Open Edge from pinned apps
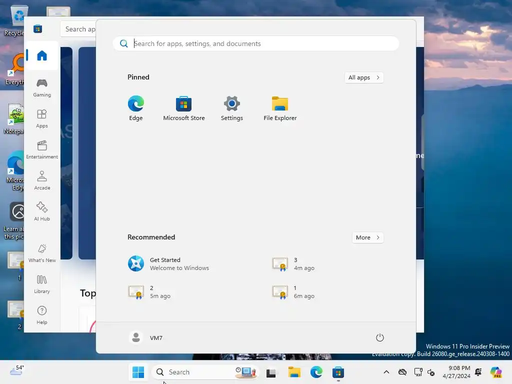The width and height of the screenshot is (512, 384). pos(136,108)
